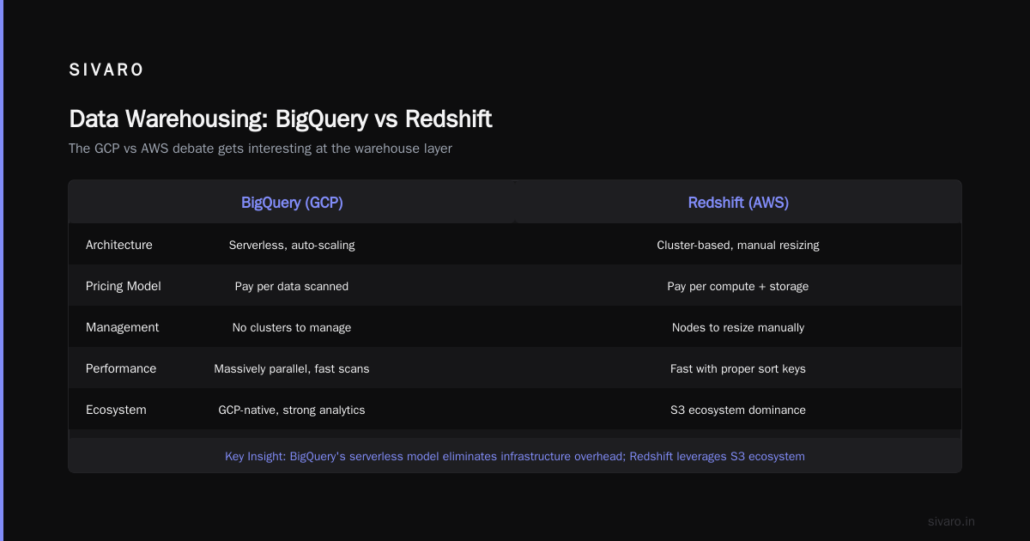Image resolution: width=1030 pixels, height=541 pixels.
Task: Click the SIVARO brand logo text
Action: point(106,70)
